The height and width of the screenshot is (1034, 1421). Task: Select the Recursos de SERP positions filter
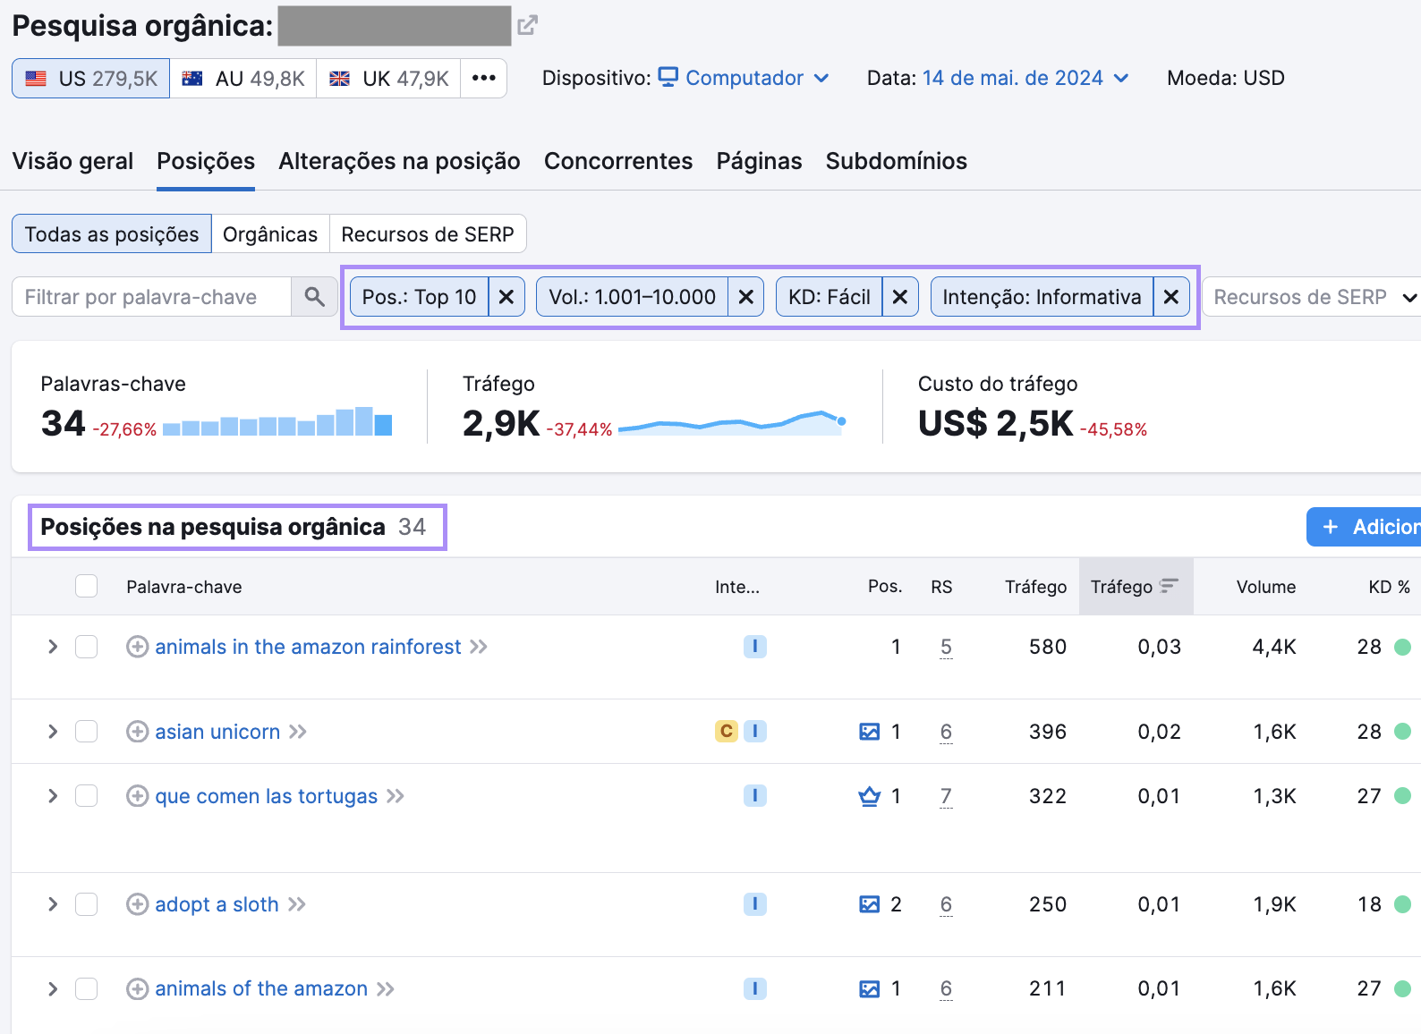coord(428,233)
